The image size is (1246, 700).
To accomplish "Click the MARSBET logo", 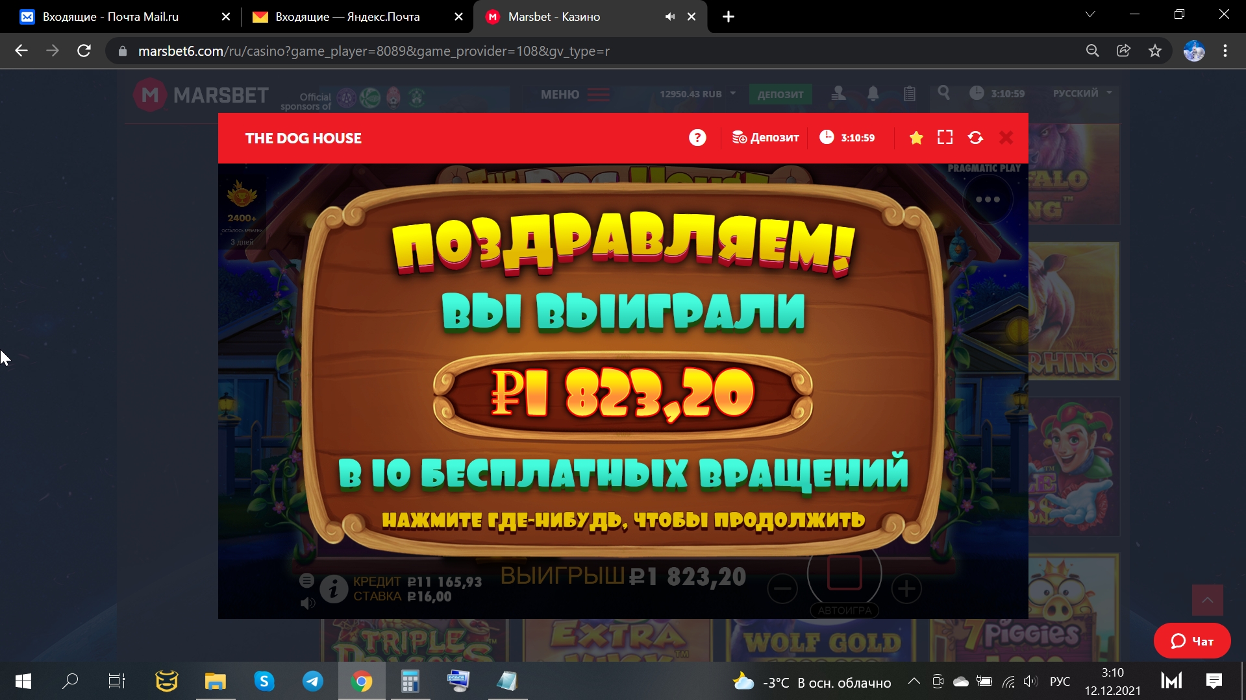I will [x=201, y=95].
